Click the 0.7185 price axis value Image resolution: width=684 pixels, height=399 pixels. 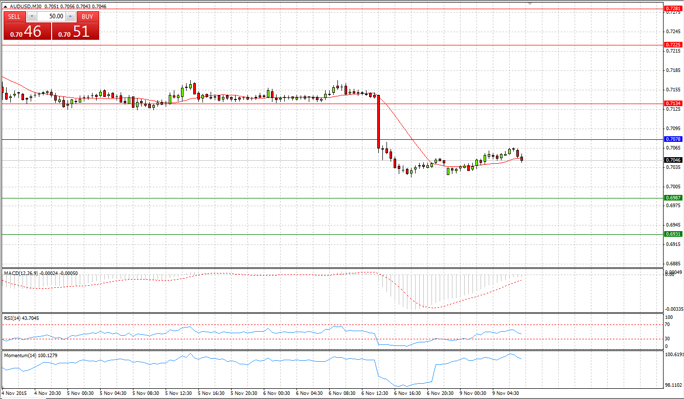click(674, 70)
